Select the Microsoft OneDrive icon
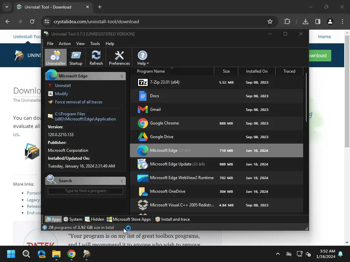350x262 pixels. click(x=143, y=191)
